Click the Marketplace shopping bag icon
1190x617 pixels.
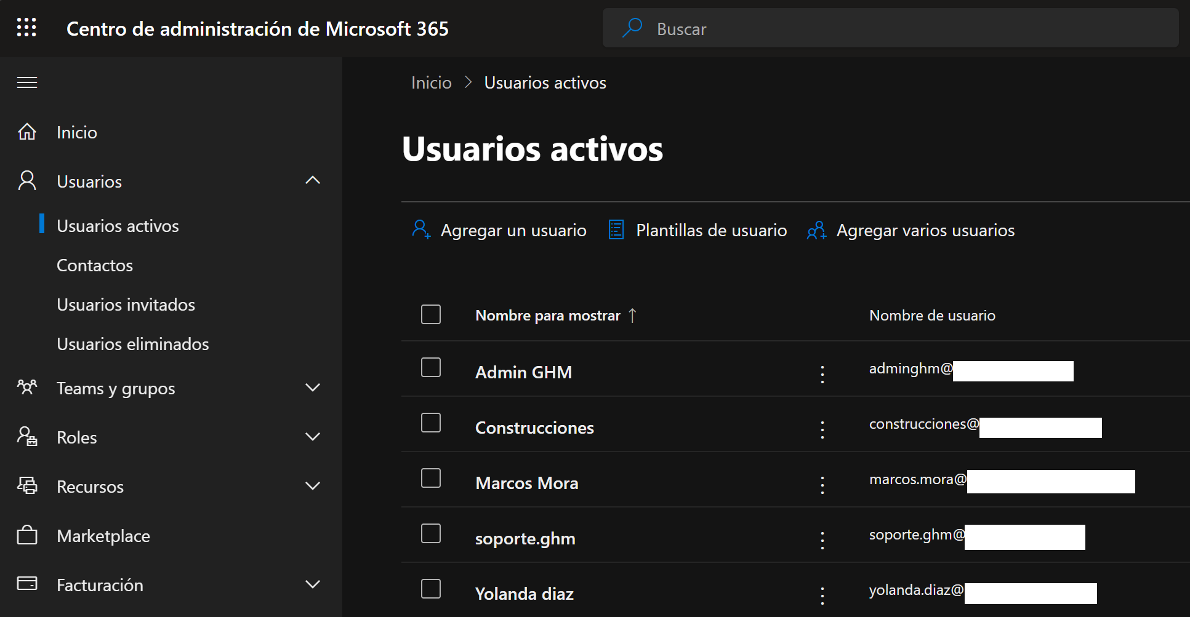tap(27, 535)
